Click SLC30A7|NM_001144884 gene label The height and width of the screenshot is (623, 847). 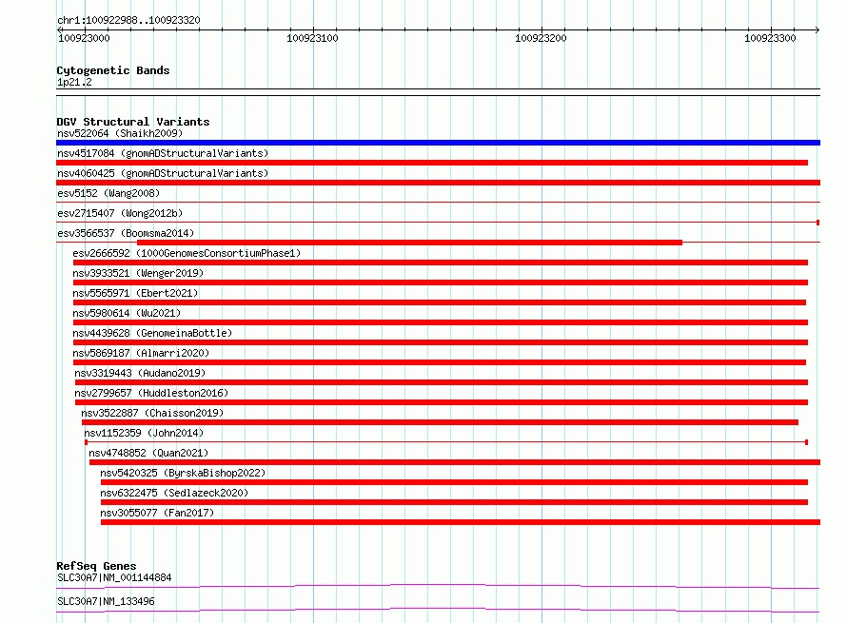(x=114, y=577)
